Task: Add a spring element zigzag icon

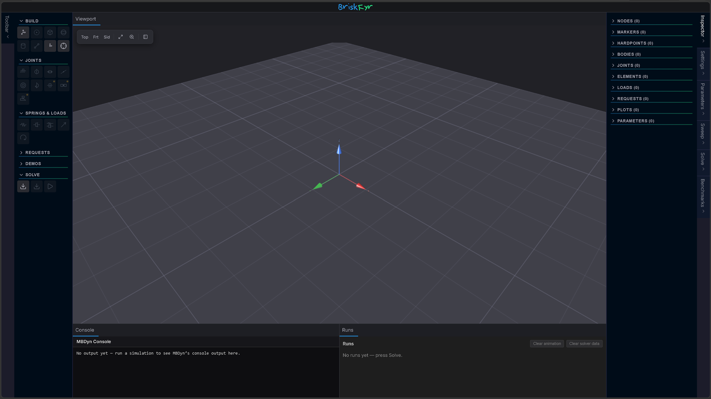Action: (x=23, y=125)
